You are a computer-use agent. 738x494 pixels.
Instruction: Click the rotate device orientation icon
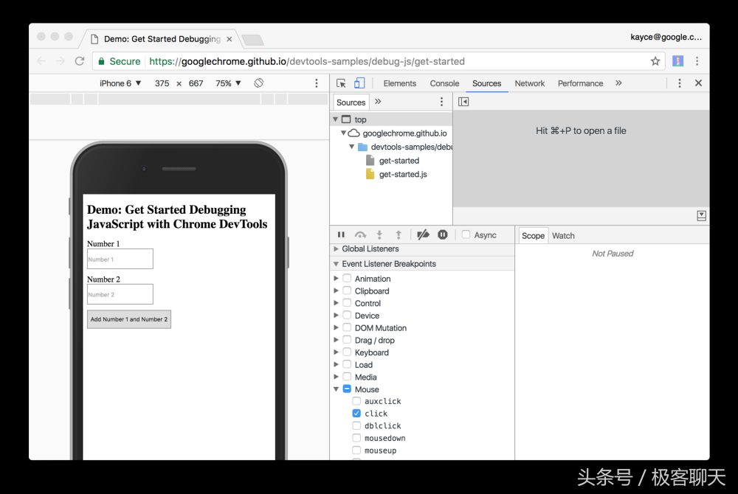(x=258, y=83)
